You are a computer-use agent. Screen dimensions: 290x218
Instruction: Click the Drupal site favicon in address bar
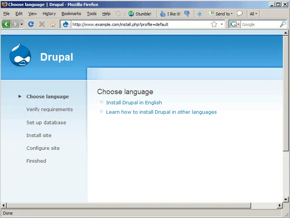66,24
